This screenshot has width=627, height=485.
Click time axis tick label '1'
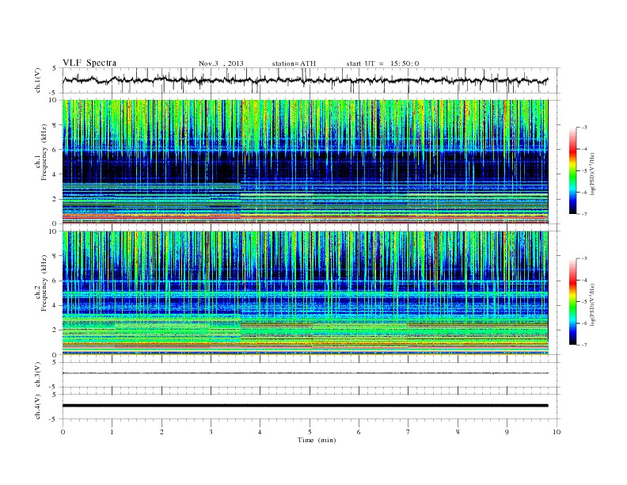point(112,432)
